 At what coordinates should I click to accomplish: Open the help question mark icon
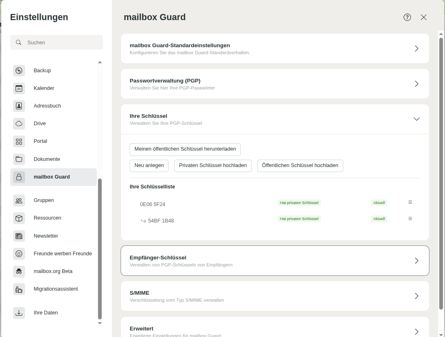(x=407, y=17)
